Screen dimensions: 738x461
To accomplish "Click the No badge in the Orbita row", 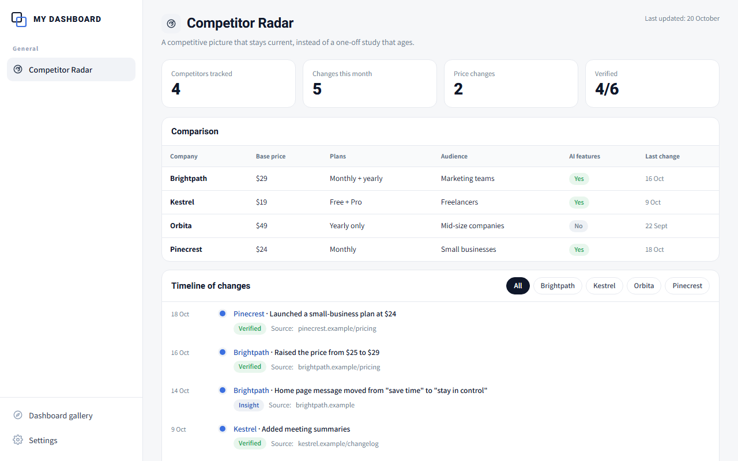I will point(578,226).
